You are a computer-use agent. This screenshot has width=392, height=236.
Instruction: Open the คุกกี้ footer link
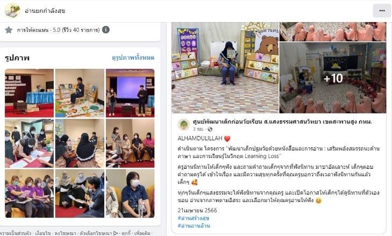126,233
